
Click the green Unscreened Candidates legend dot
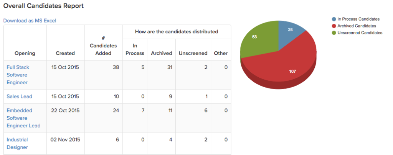[x=334, y=33]
